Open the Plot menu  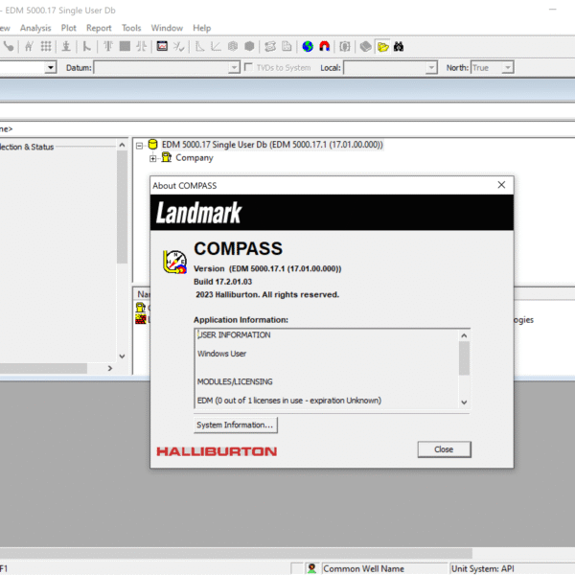[x=69, y=28]
